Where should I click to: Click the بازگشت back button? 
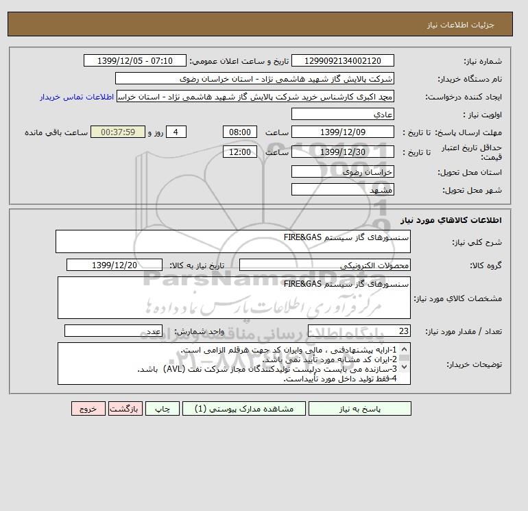pyautogui.click(x=125, y=408)
